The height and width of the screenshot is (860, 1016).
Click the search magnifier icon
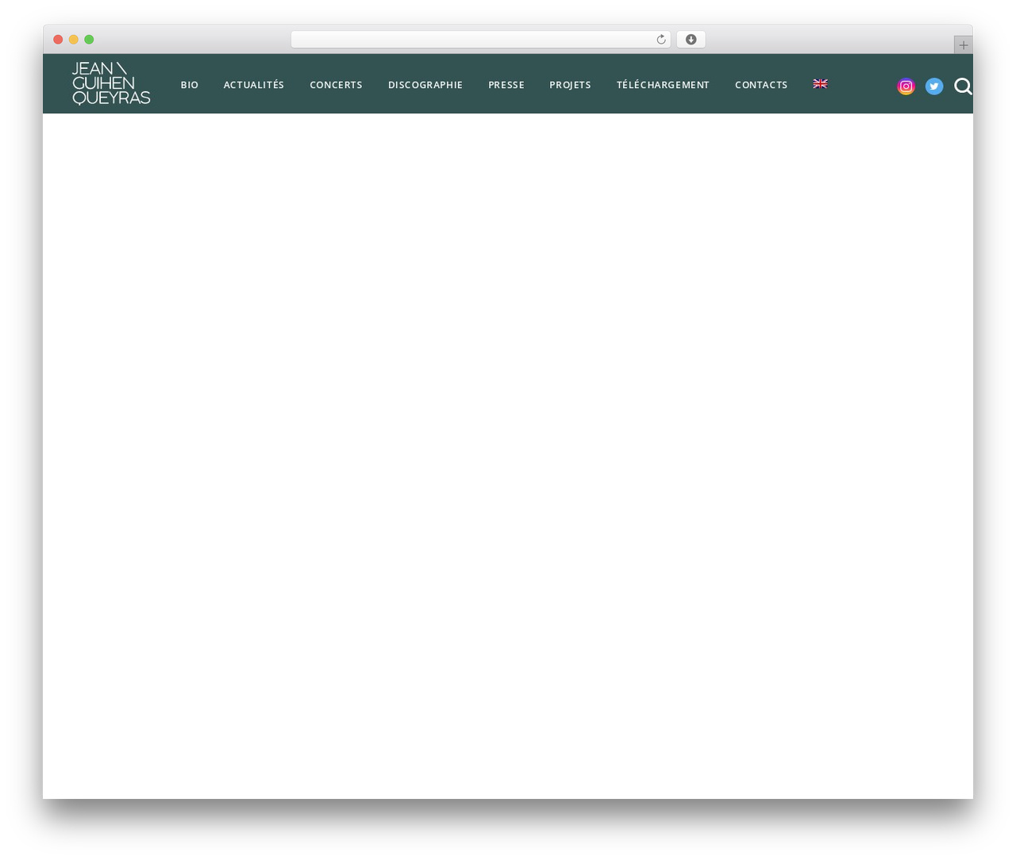click(x=963, y=86)
